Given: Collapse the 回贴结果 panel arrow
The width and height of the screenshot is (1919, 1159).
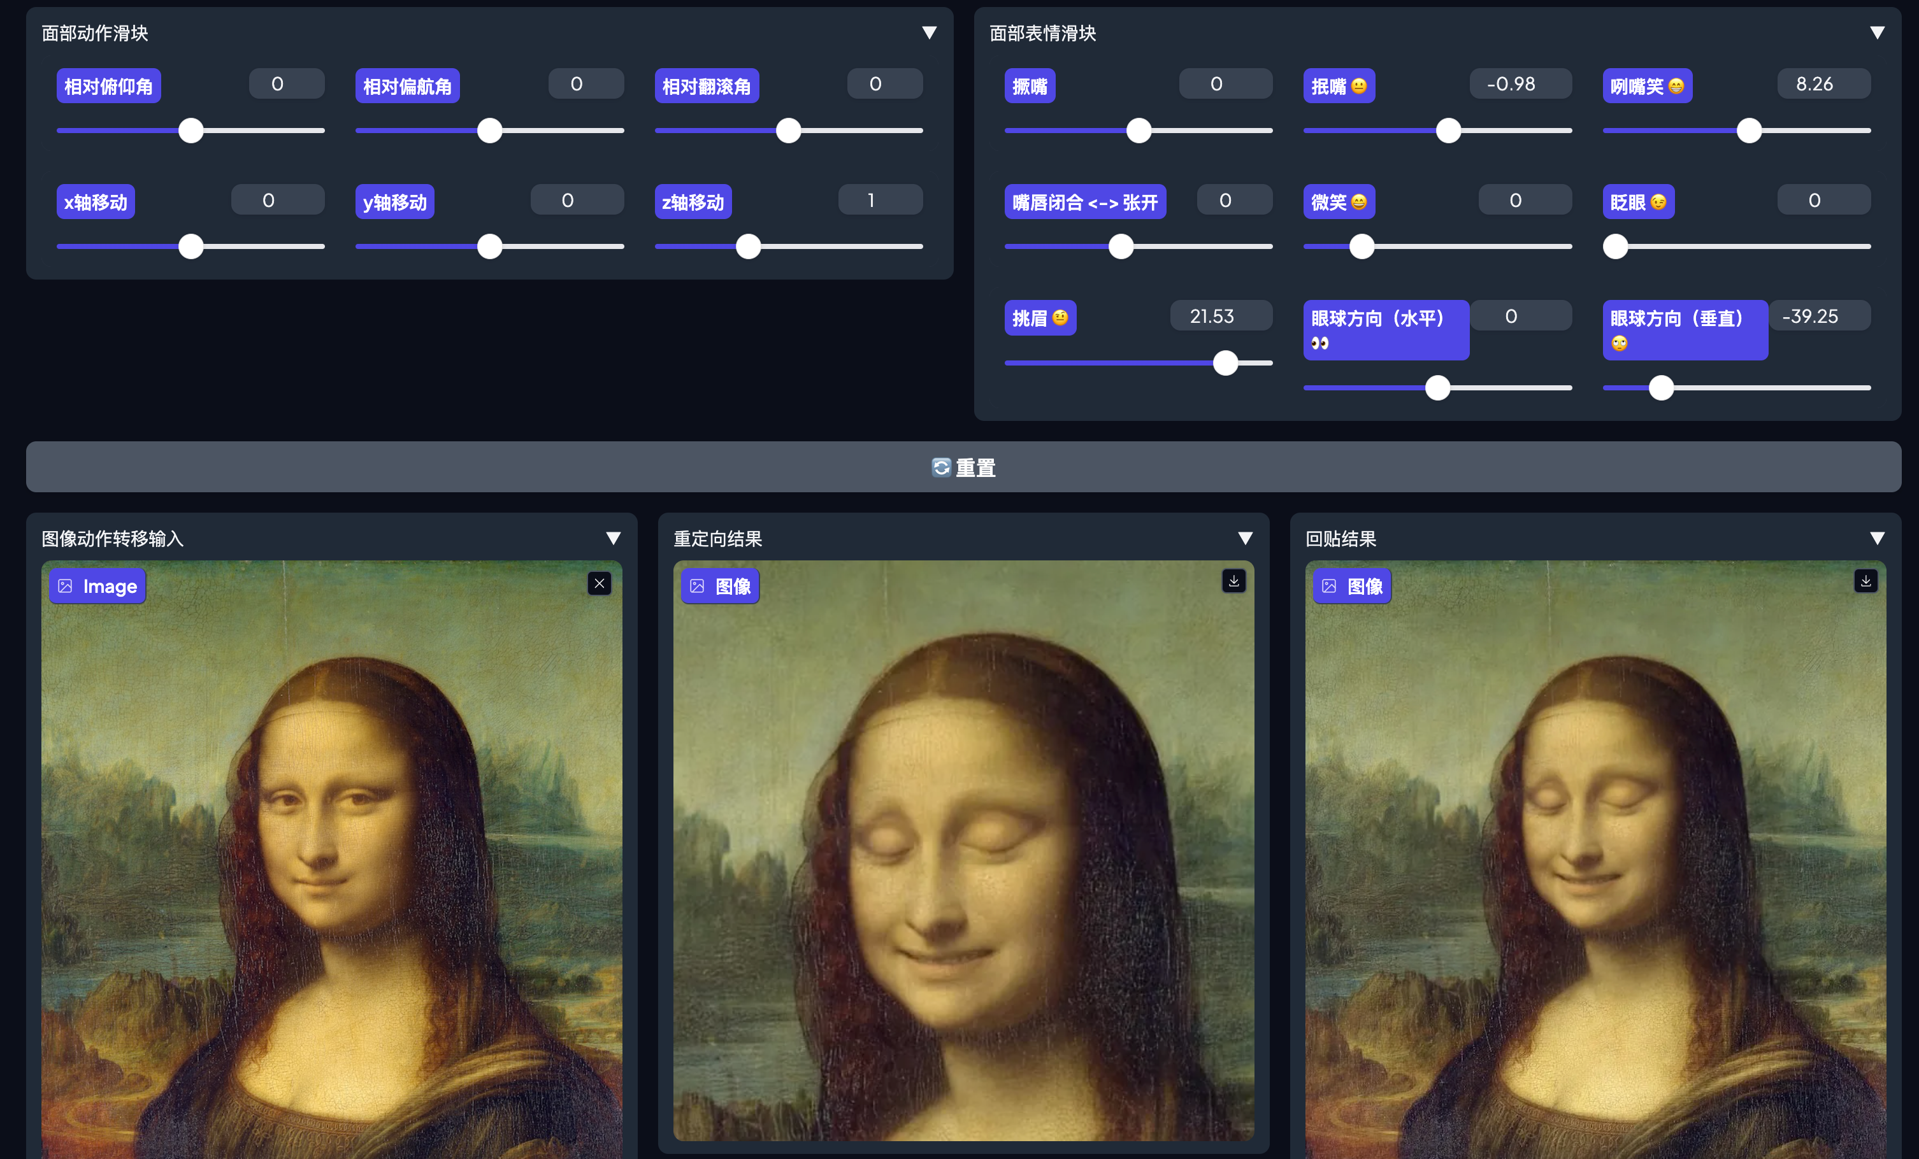Looking at the screenshot, I should (x=1877, y=538).
